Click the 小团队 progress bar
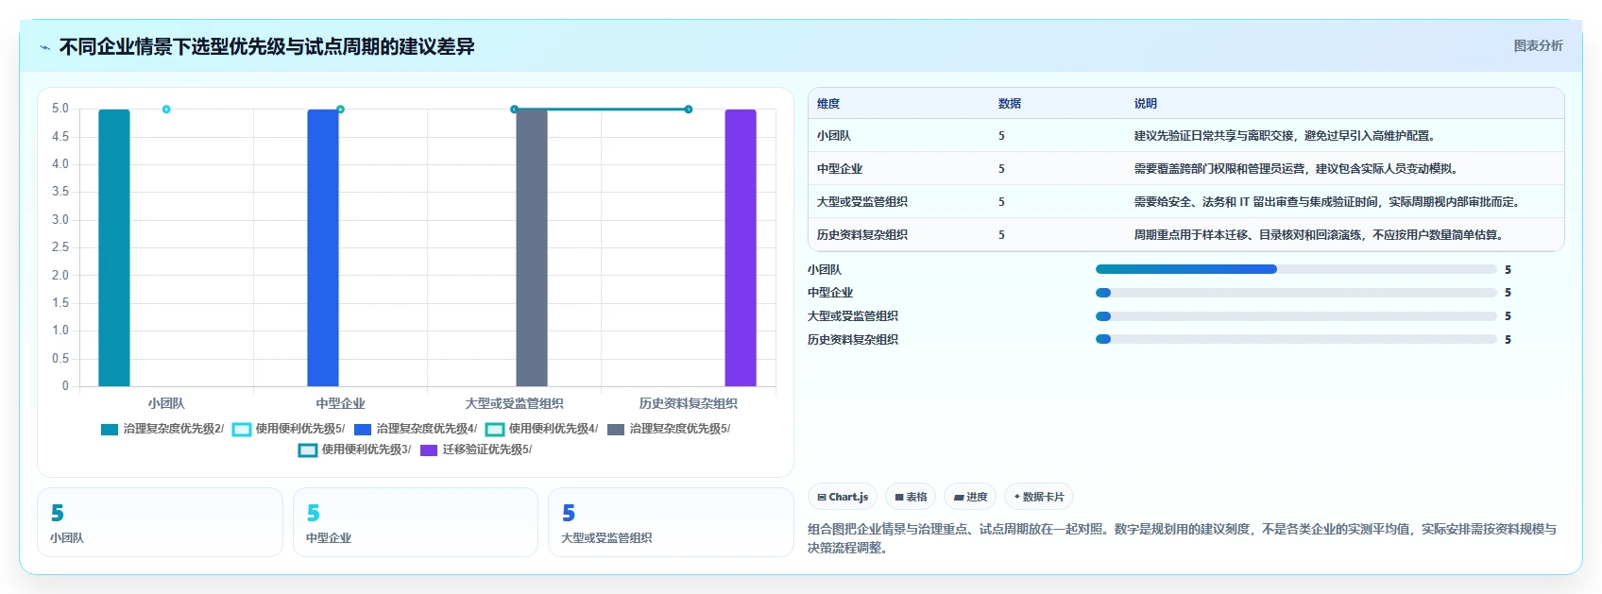1602x594 pixels. click(x=1296, y=269)
